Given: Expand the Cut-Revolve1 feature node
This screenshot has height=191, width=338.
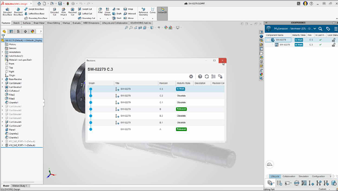Looking at the screenshot, I should point(3,87).
